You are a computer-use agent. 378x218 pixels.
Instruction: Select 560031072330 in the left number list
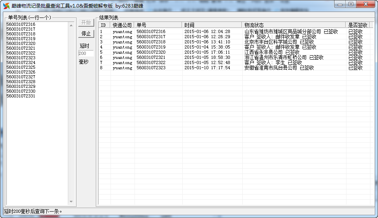pyautogui.click(x=21, y=91)
